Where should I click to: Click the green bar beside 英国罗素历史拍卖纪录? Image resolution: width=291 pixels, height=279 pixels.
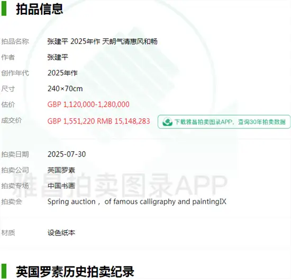pos(4,271)
